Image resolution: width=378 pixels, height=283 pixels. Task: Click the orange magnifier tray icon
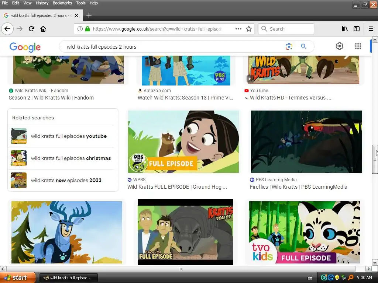(351, 278)
